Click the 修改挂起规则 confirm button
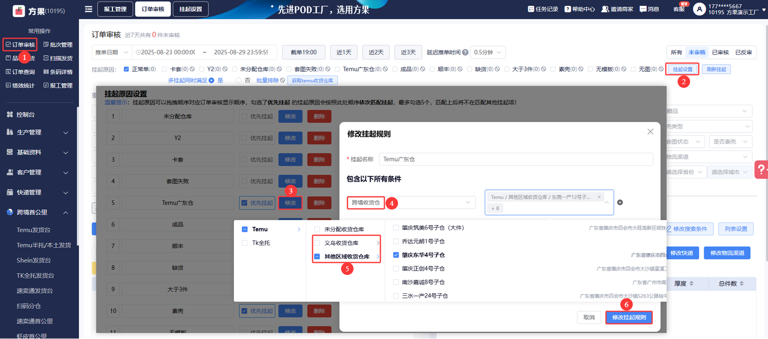768x339 pixels. pos(629,317)
